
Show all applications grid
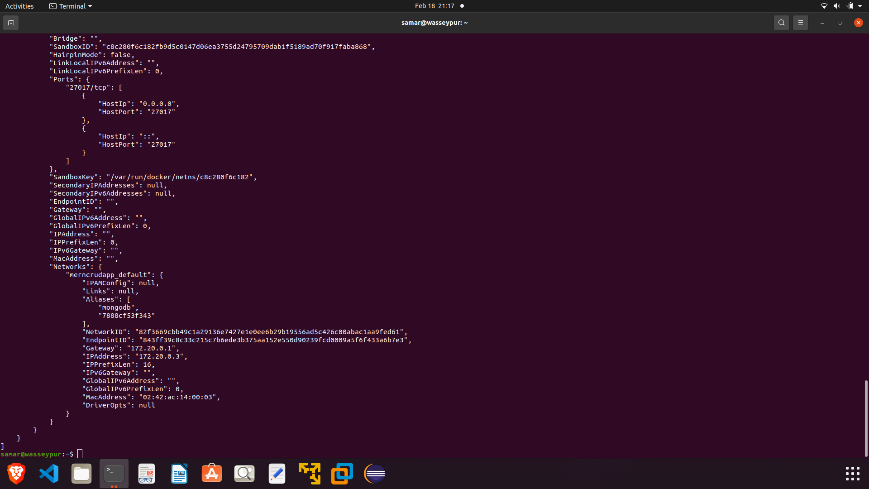pos(853,474)
